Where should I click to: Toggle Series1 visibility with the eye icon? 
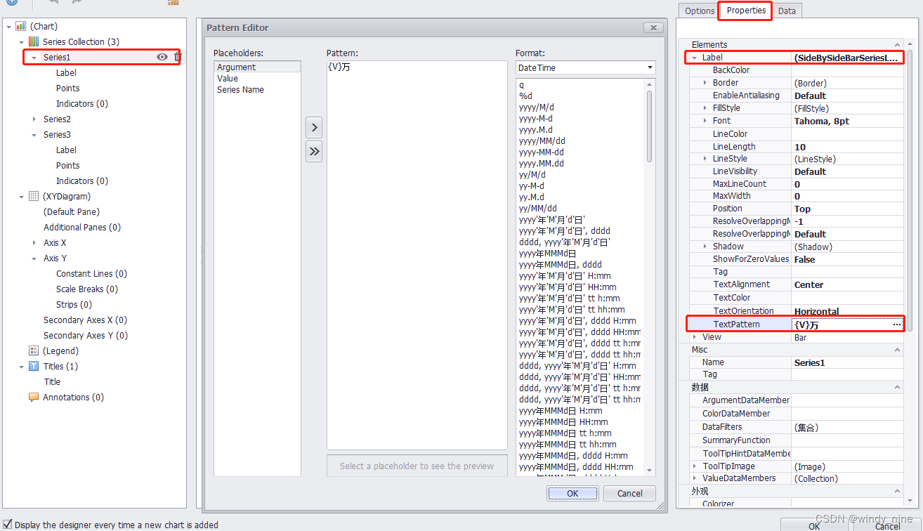pyautogui.click(x=162, y=56)
